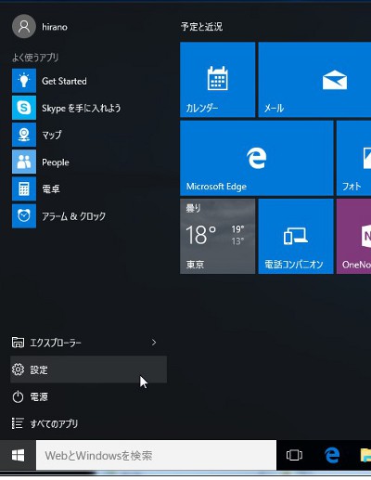The height and width of the screenshot is (480, 371).
Task: Open the hirano user account menu
Action: (40, 27)
